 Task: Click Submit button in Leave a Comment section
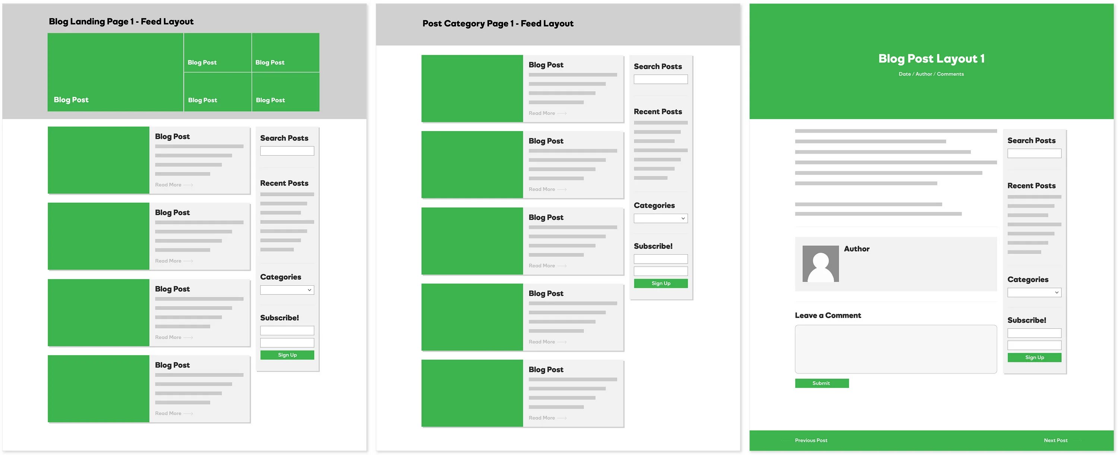821,383
